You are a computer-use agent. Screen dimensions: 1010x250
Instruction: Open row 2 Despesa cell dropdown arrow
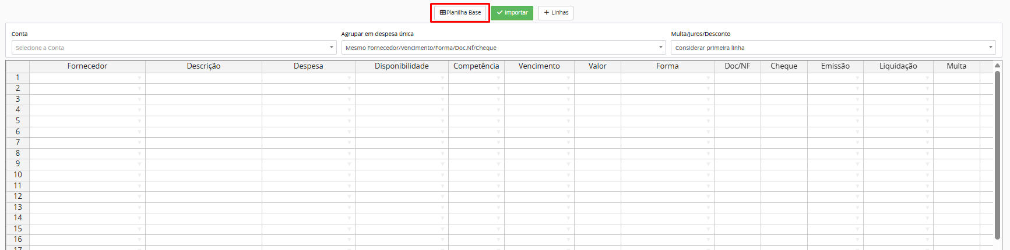click(x=349, y=88)
